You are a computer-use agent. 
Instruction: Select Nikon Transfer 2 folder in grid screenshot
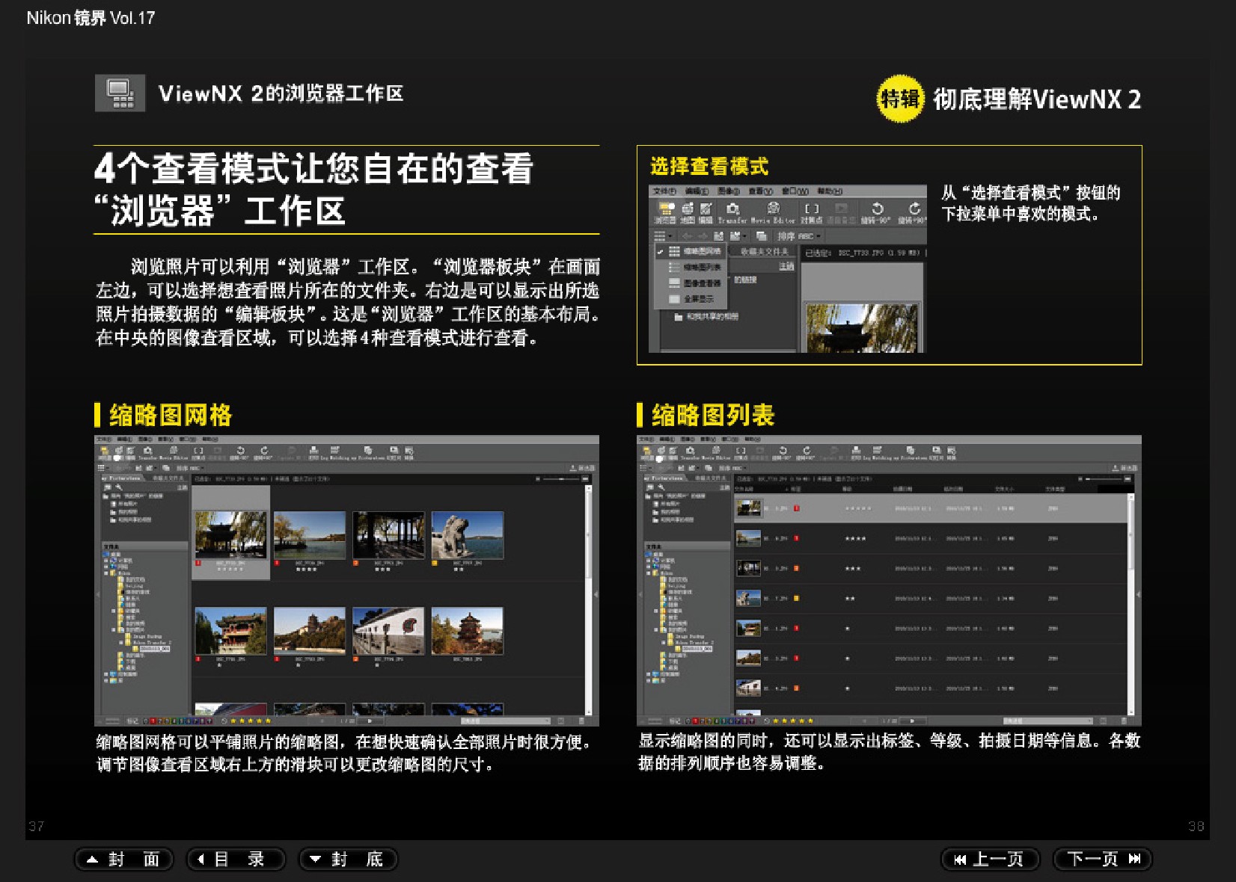[150, 643]
